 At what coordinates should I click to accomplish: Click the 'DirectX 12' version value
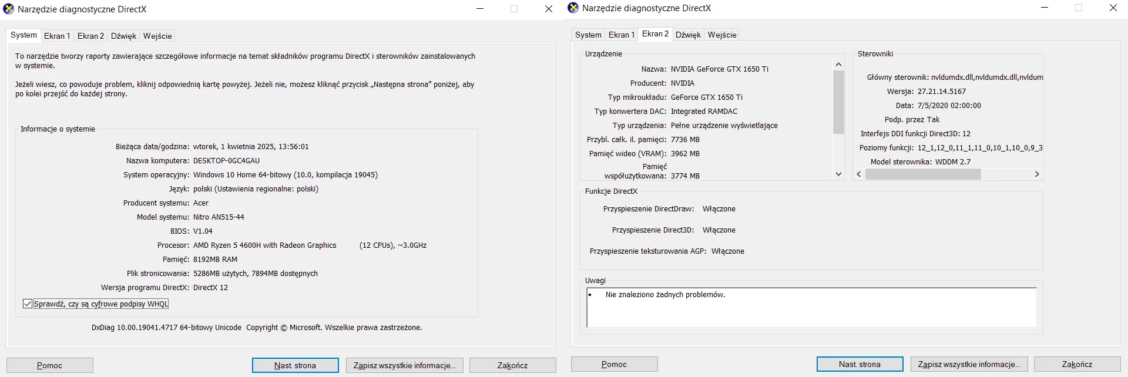coord(210,287)
